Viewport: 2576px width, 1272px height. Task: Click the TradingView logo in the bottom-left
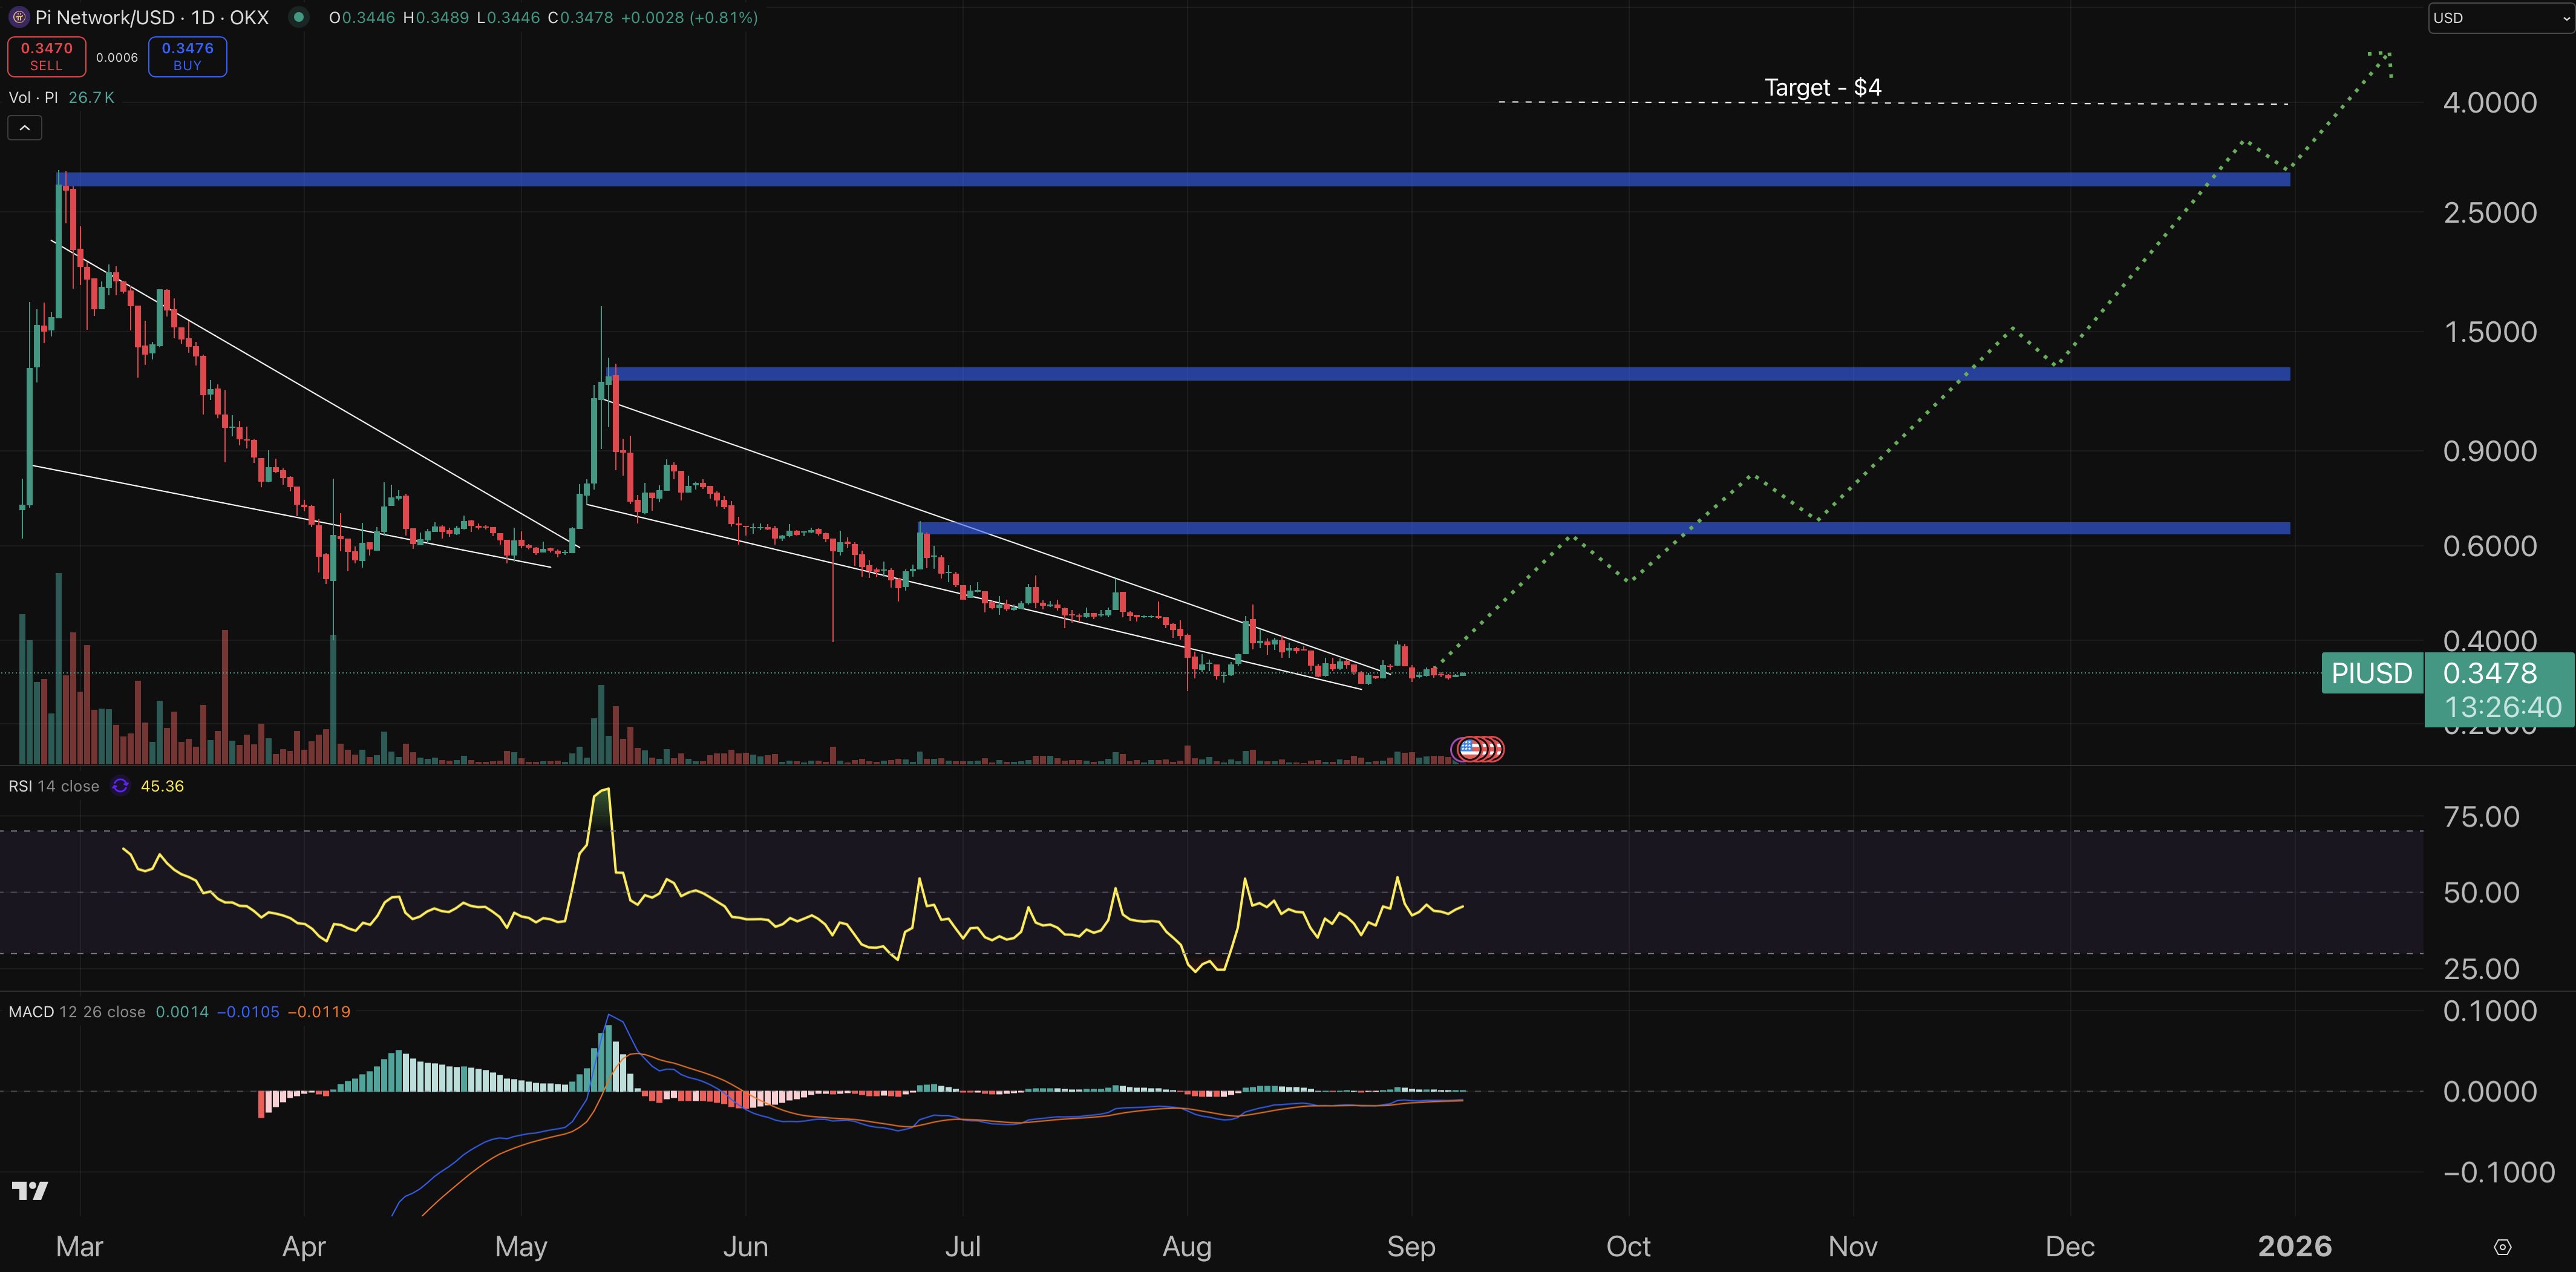pyautogui.click(x=31, y=1191)
